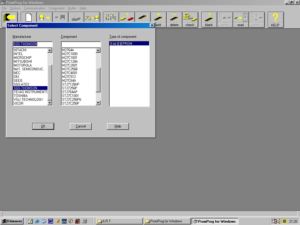Click the Cancel button in dialog

pyautogui.click(x=81, y=126)
